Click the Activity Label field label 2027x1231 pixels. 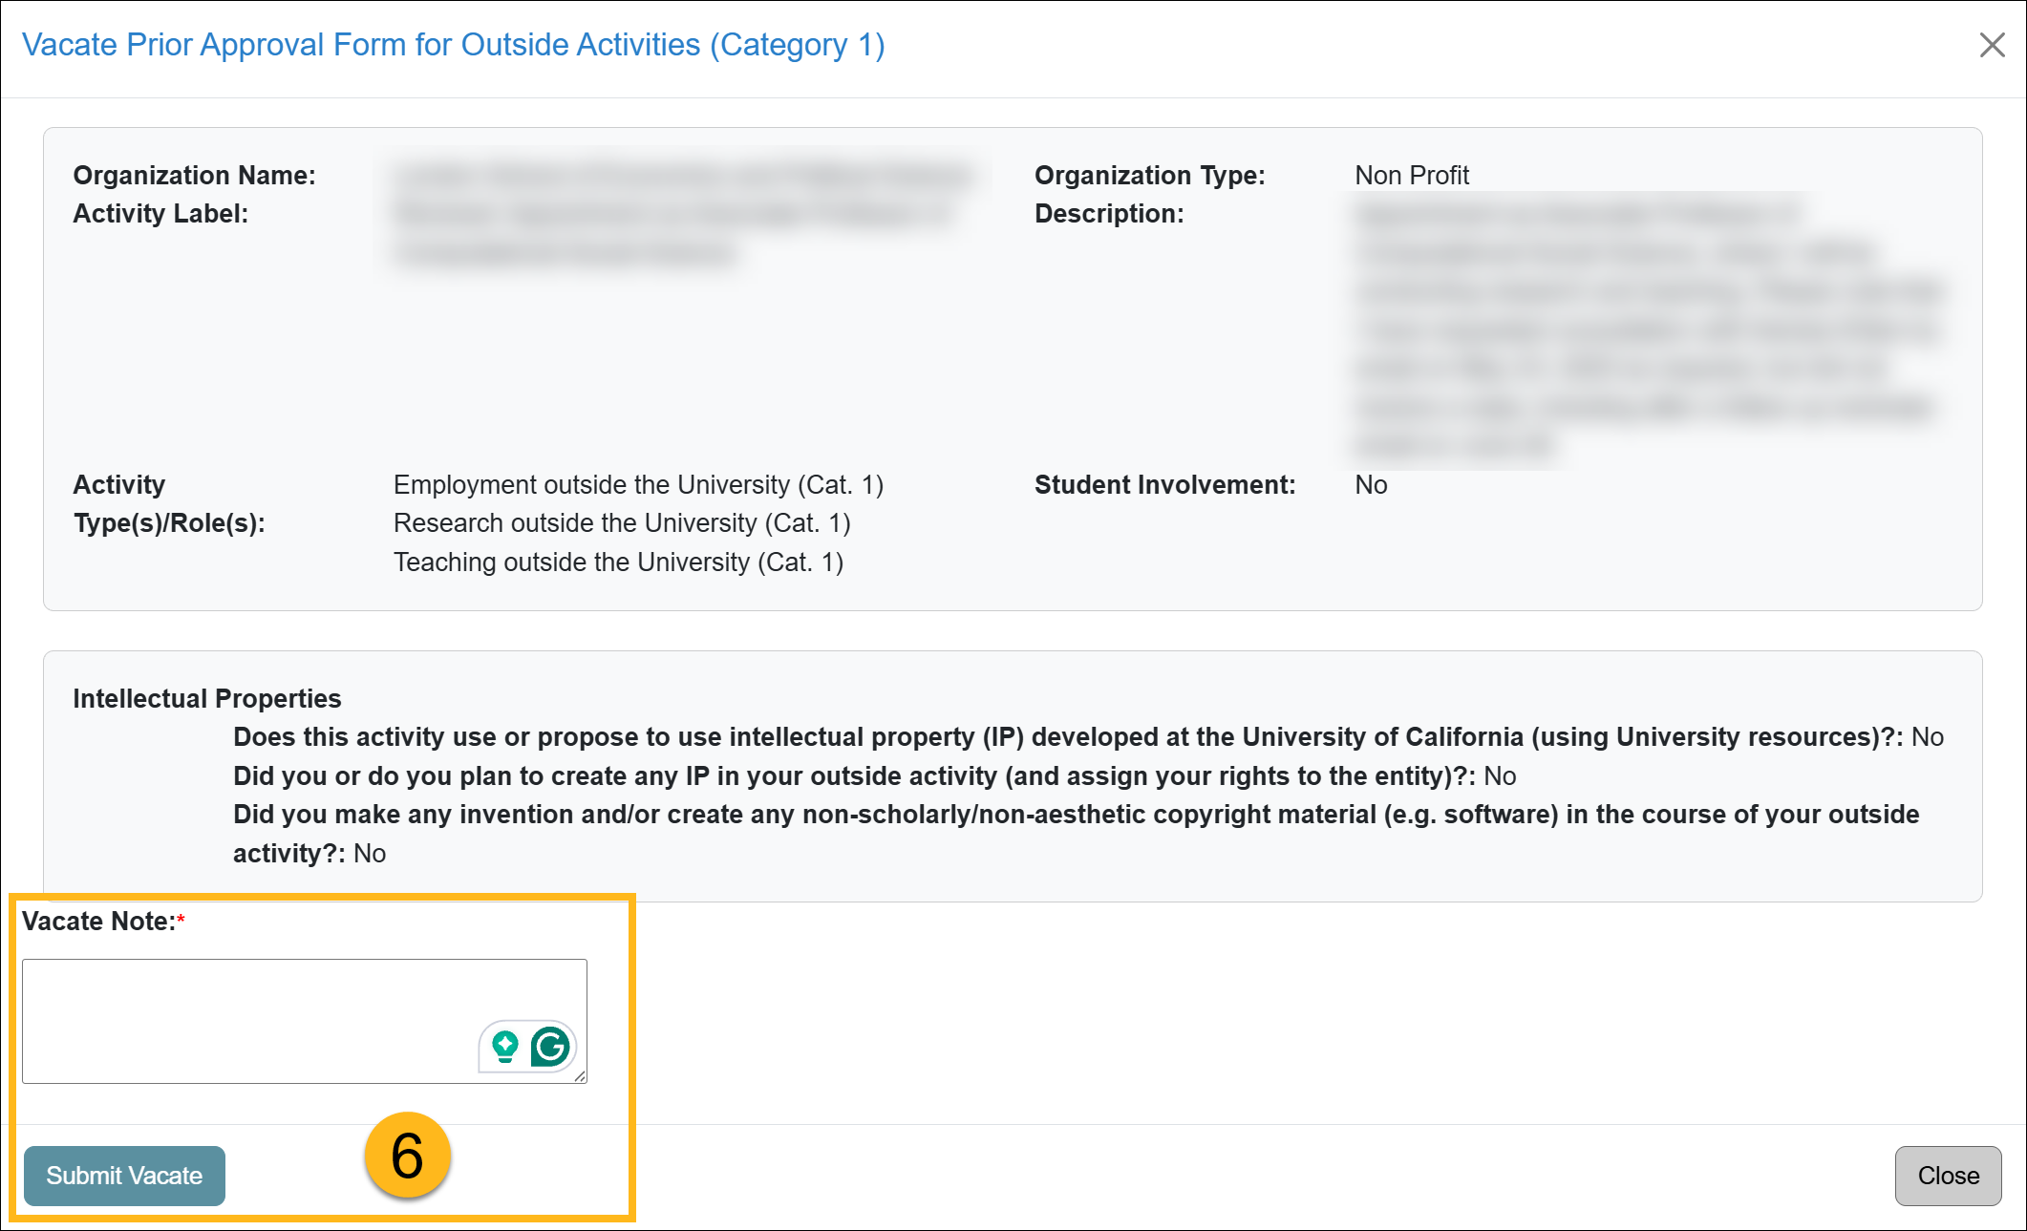[x=160, y=213]
